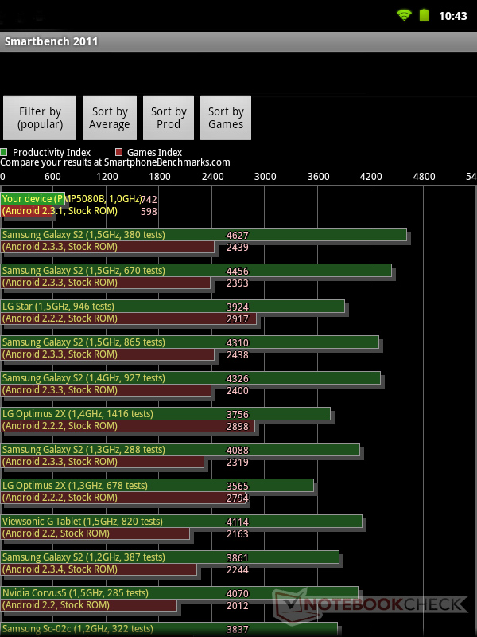This screenshot has width=477, height=637.
Task: Click the 2012 games score value
Action: pos(237,605)
